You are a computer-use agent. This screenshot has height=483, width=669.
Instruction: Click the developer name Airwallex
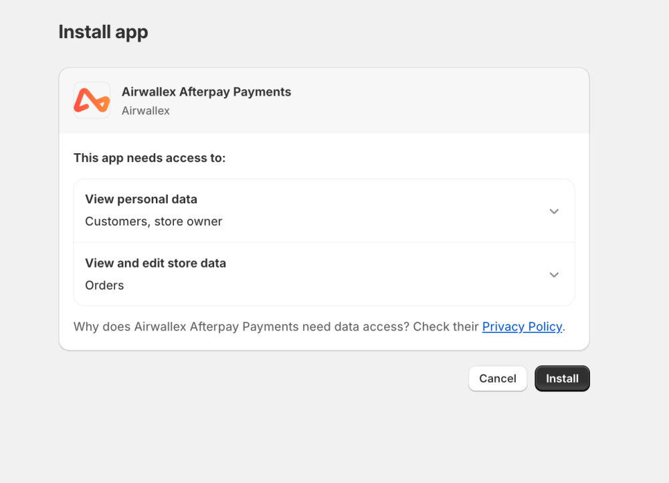[145, 110]
